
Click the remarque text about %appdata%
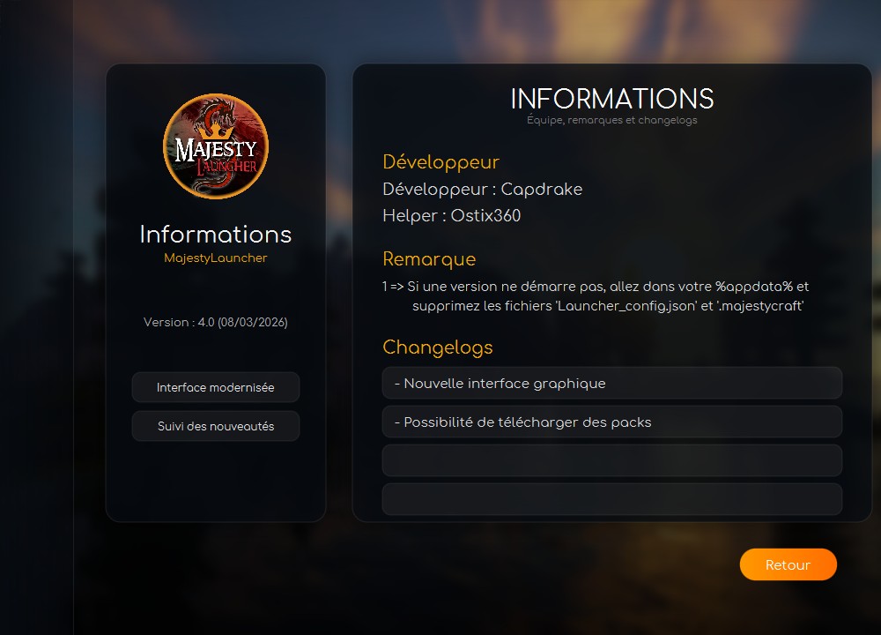tap(597, 295)
